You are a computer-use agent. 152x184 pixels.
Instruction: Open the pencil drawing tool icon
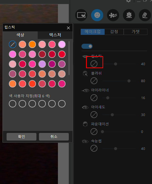tap(145, 15)
